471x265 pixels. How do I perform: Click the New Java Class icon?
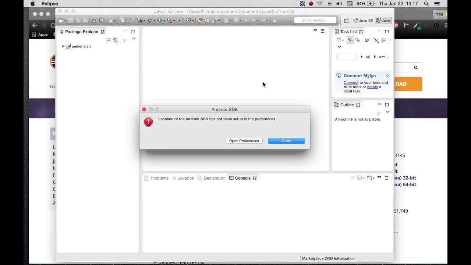(x=188, y=21)
